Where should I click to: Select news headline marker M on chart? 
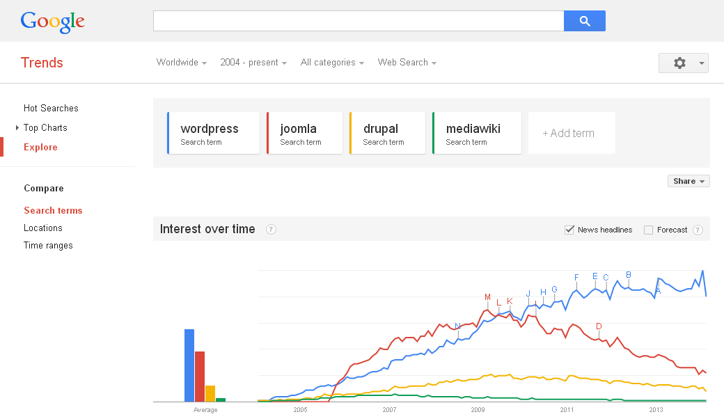pyautogui.click(x=487, y=297)
